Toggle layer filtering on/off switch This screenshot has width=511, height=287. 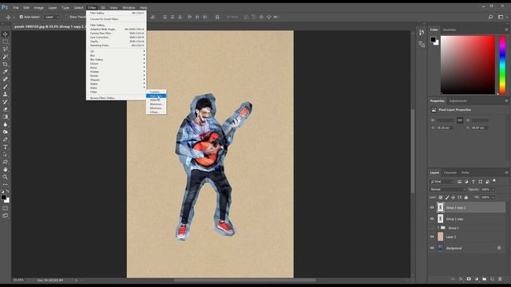(x=494, y=181)
